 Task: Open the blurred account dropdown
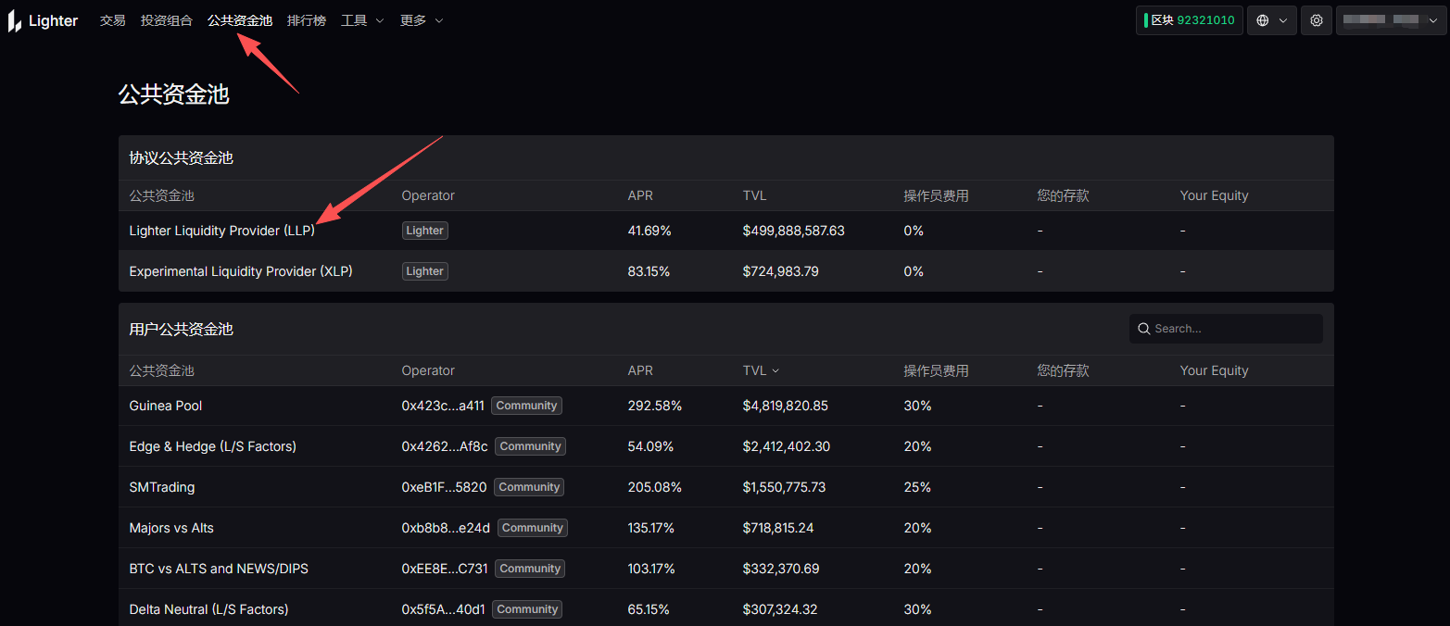1391,20
